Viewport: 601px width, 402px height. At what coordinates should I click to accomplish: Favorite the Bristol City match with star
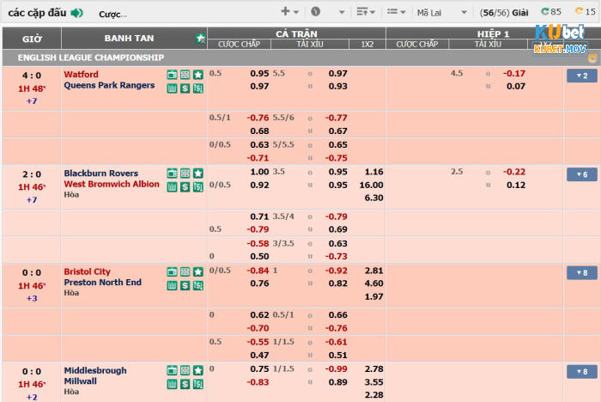(198, 272)
